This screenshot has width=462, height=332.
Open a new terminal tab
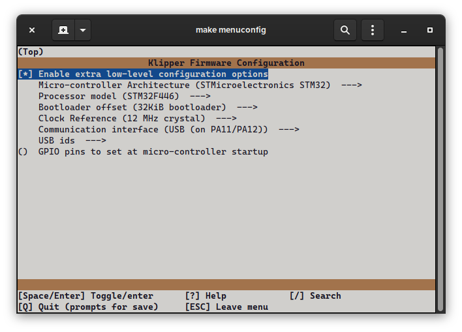(63, 30)
